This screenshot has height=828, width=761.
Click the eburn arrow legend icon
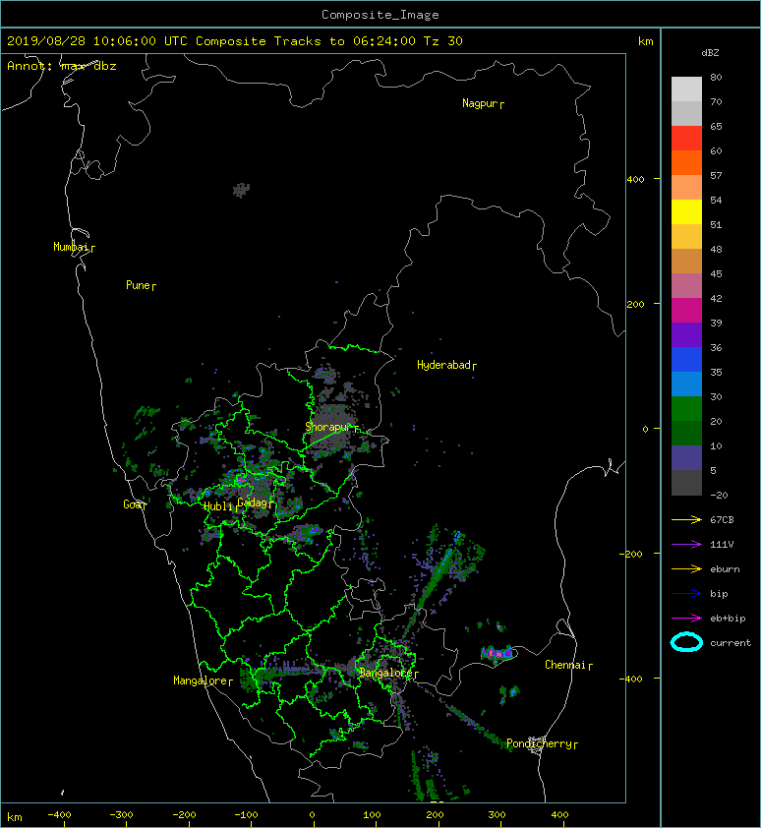coord(686,569)
